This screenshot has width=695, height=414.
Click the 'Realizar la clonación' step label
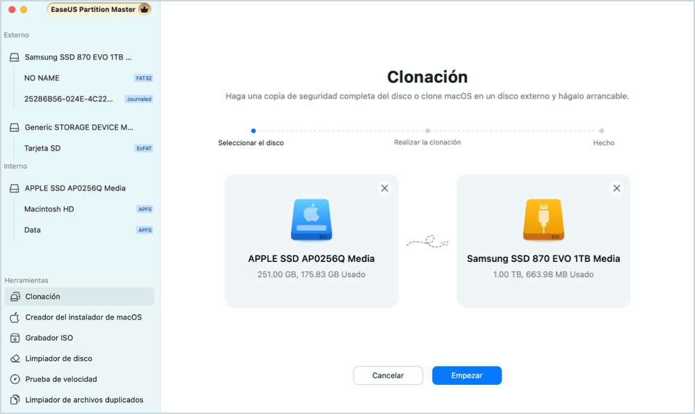(427, 142)
